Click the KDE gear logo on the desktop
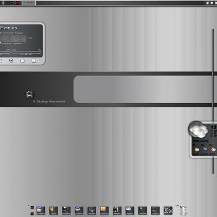The width and height of the screenshot is (217, 217). click(x=29, y=95)
